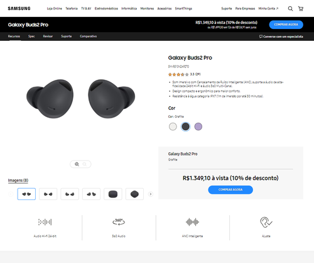The height and width of the screenshot is (263, 314).
Task: Open the search magnifier icon in header
Action: [x=290, y=9]
